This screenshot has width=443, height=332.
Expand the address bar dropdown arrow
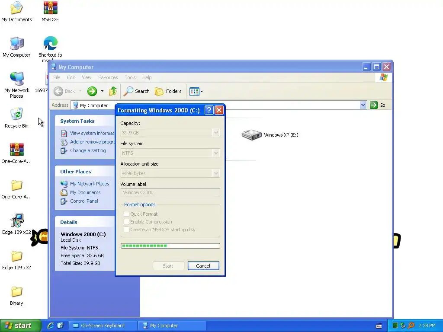point(363,105)
